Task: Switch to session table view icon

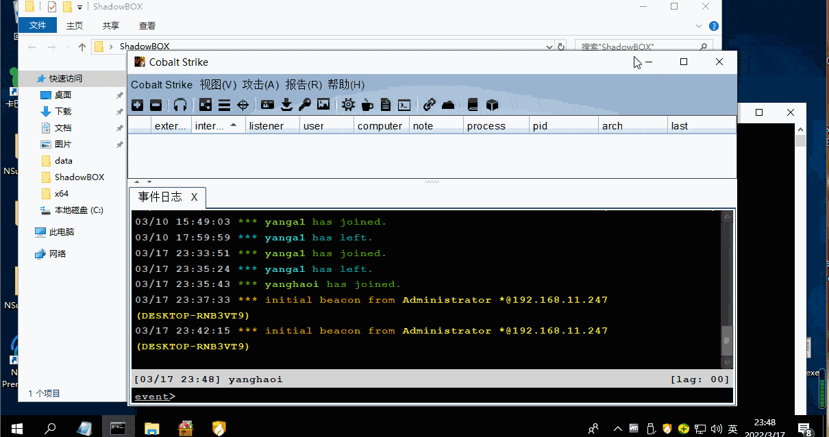Action: tap(224, 105)
